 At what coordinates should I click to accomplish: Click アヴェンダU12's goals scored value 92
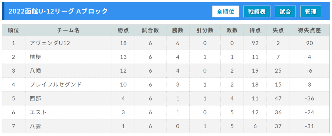tap(255, 43)
